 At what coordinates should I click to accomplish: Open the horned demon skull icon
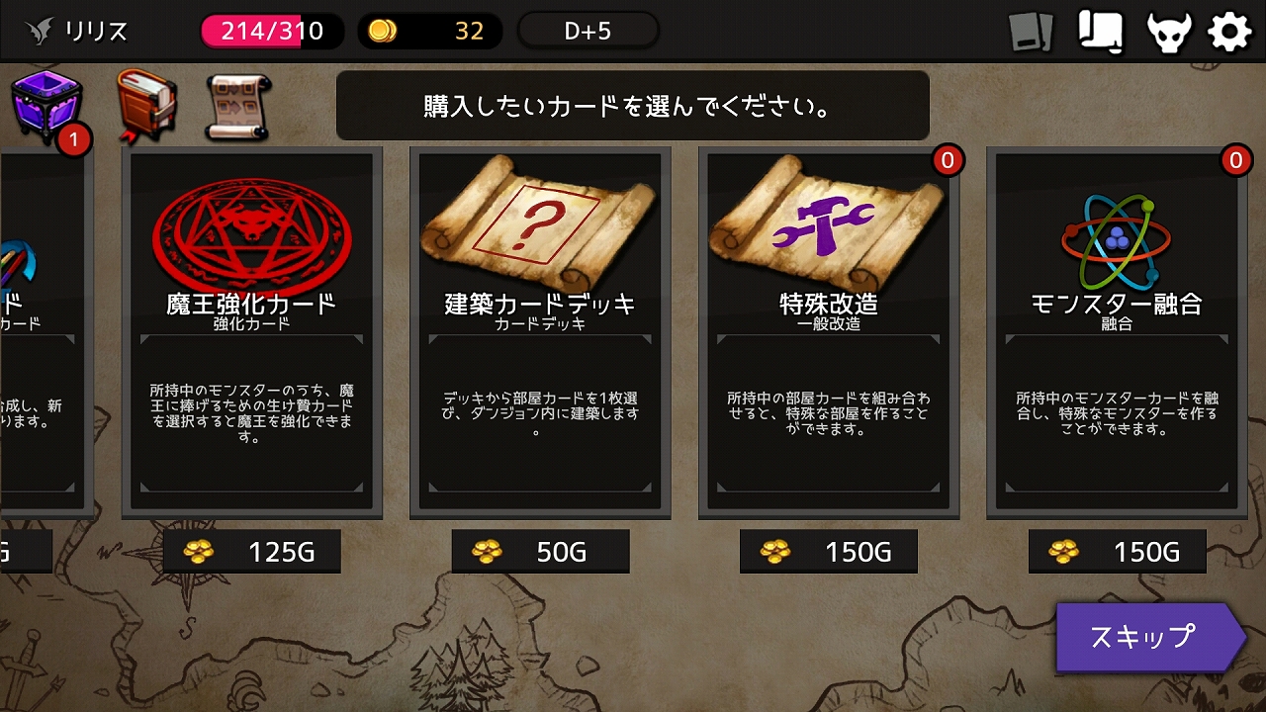[x=1168, y=32]
